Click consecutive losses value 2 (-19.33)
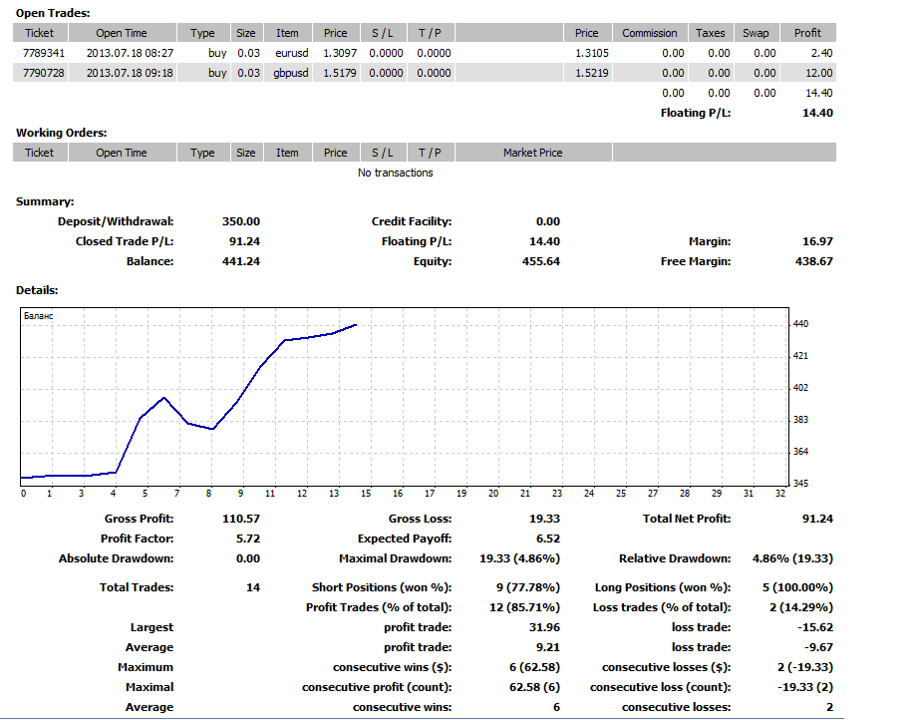The height and width of the screenshot is (720, 916). 805,667
